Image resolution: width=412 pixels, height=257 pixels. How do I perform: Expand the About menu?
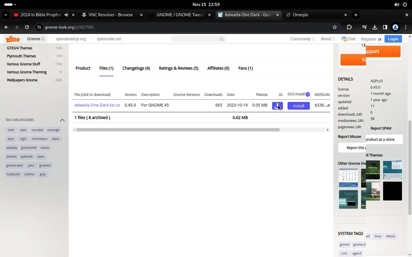[x=328, y=39]
